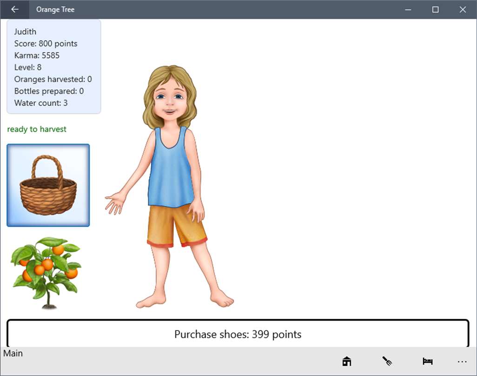This screenshot has width=477, height=376.
Task: Harvest the orange tree
Action: 46,273
